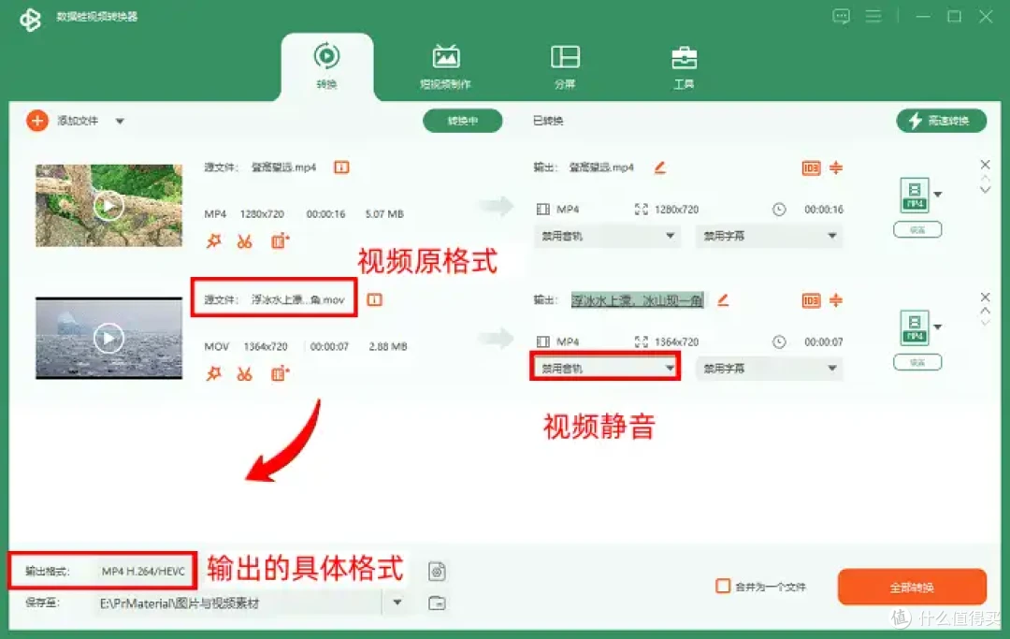Expand the 添加文件 dropdown arrow
1010x639 pixels.
coord(120,121)
